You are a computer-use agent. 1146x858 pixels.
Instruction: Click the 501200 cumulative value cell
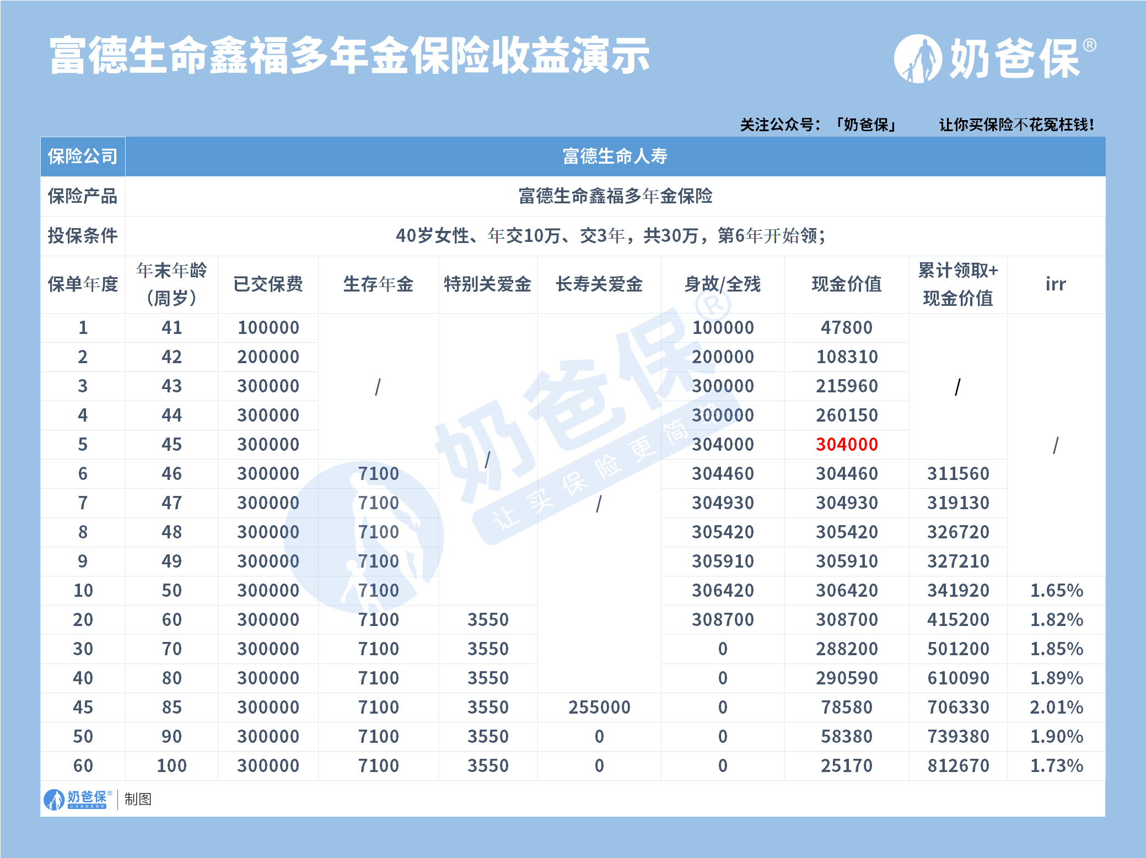[x=958, y=649]
